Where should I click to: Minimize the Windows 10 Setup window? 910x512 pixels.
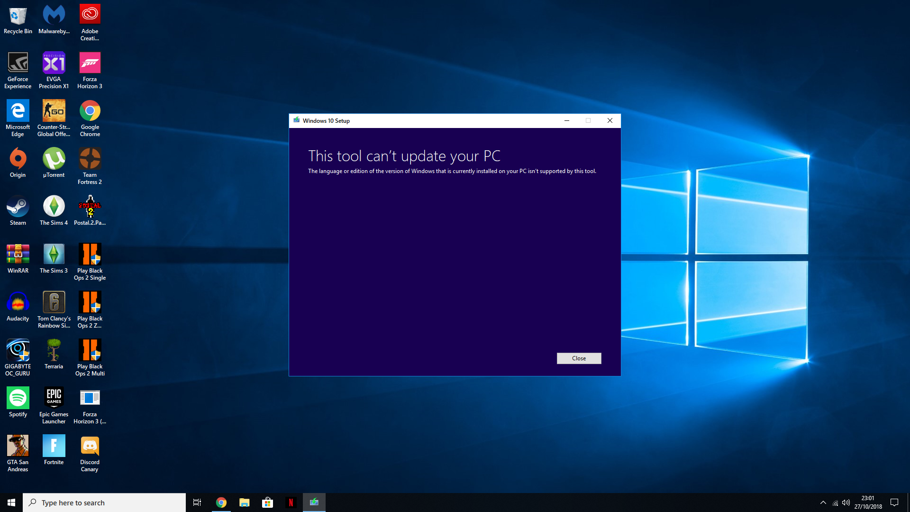pyautogui.click(x=566, y=120)
